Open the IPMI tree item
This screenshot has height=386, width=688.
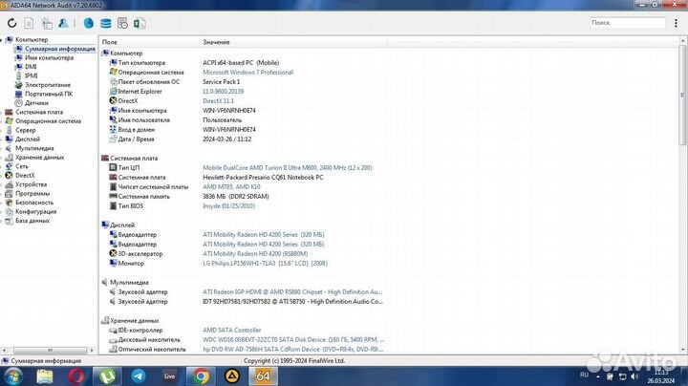tap(32, 75)
